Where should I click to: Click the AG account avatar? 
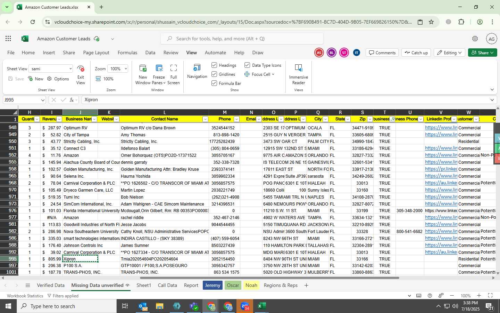[492, 39]
